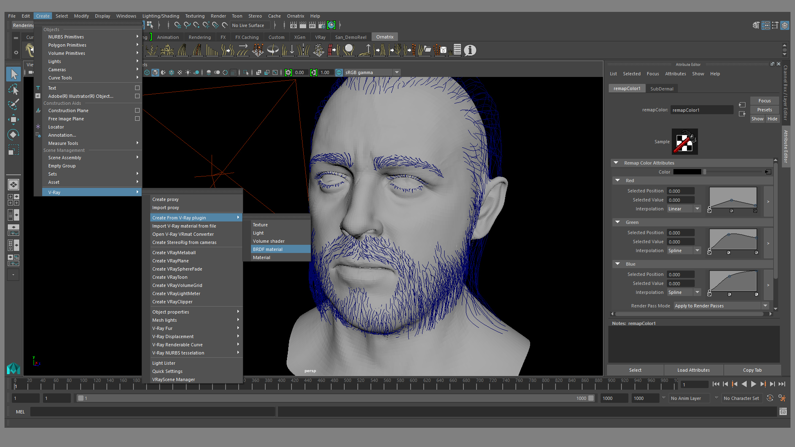Click the remapColor name input field

tap(702, 110)
